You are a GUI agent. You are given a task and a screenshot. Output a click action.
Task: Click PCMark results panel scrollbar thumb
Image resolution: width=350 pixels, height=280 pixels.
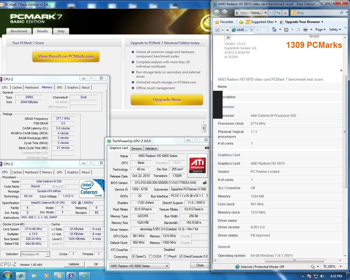tap(204, 128)
